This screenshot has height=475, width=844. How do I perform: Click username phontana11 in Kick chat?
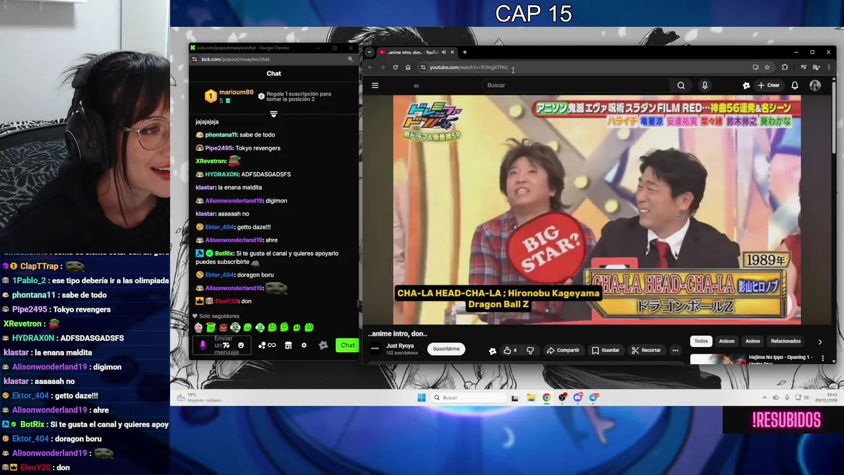coord(220,135)
